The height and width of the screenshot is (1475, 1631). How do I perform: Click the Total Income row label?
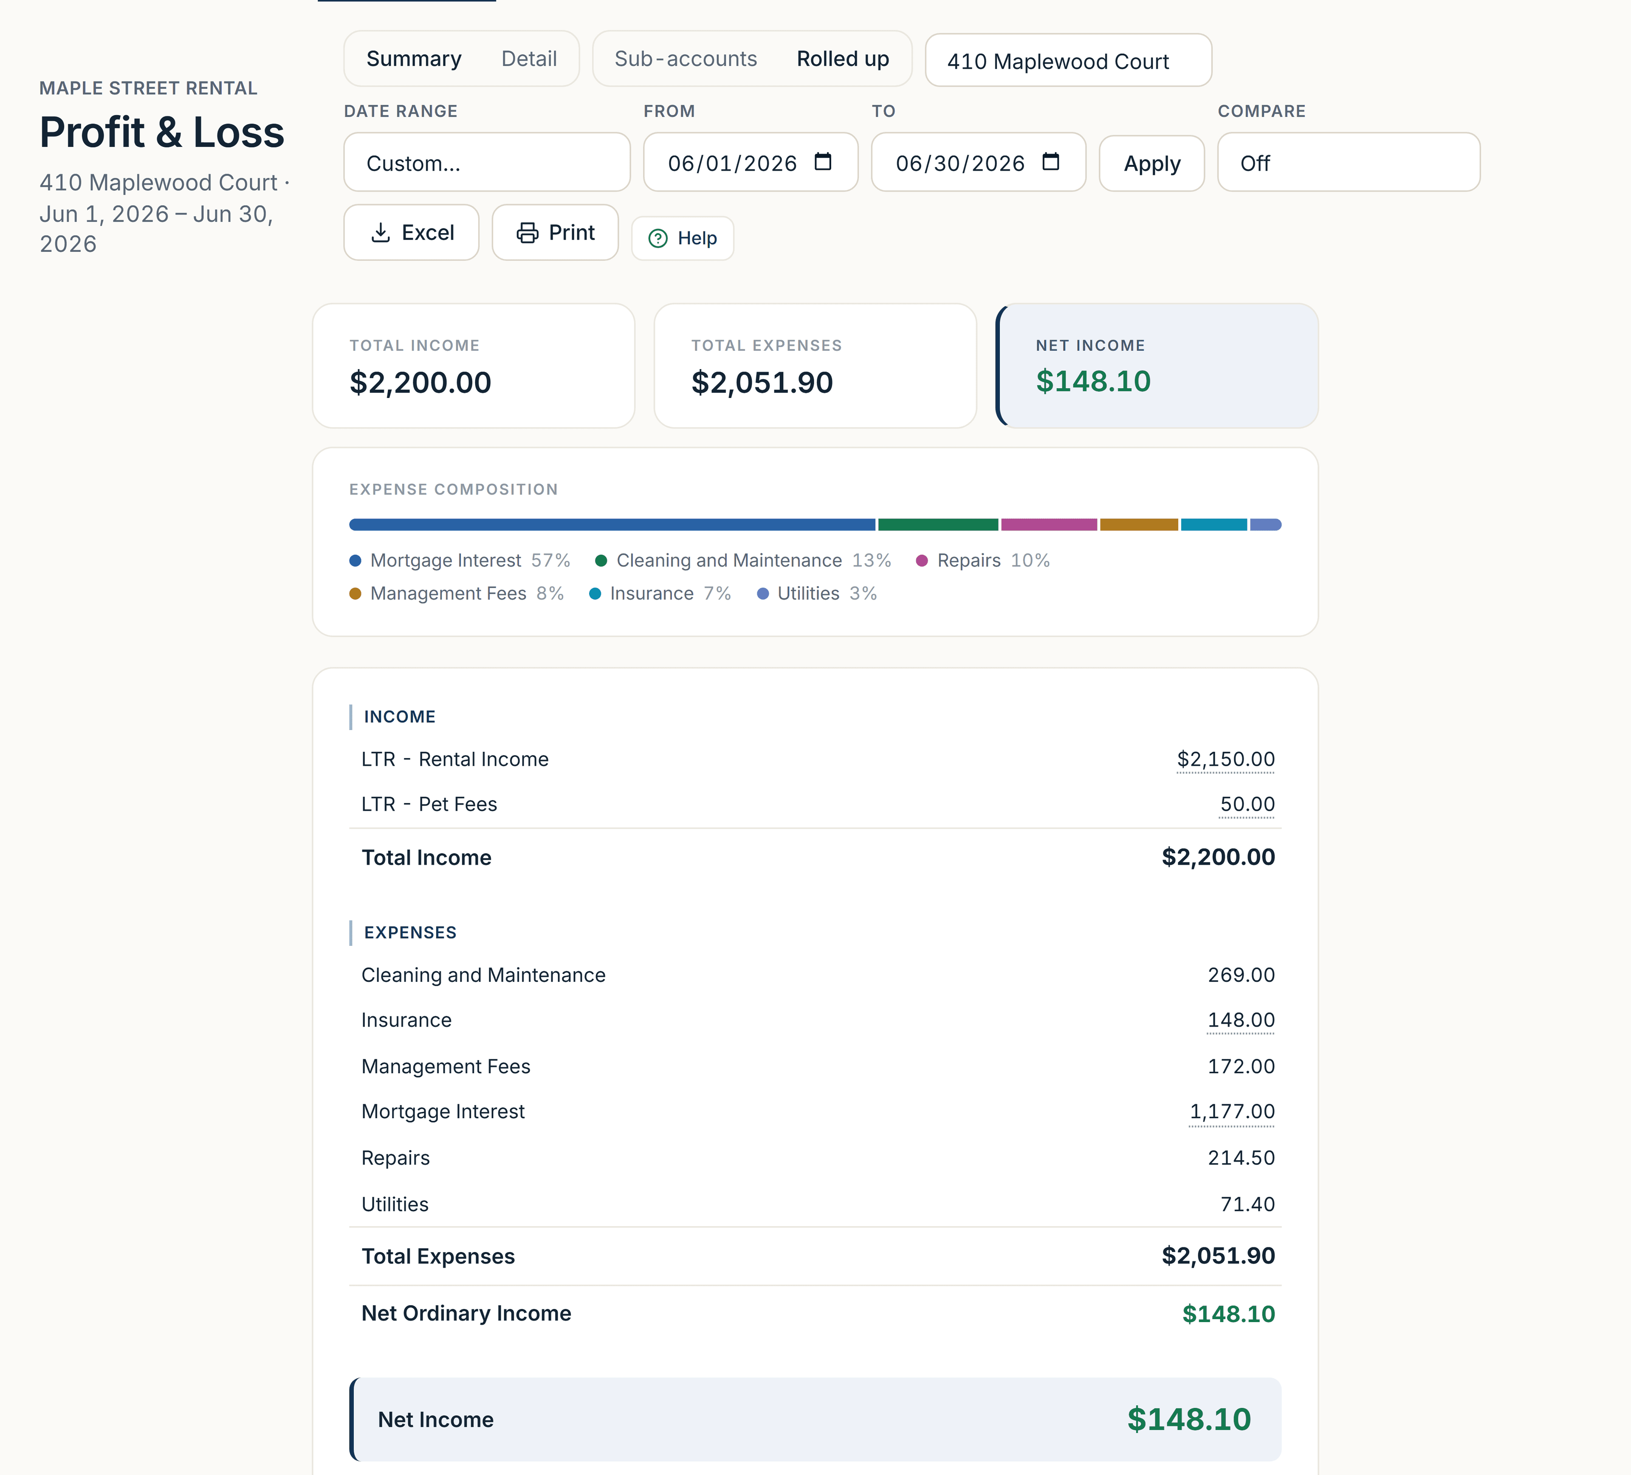coord(426,857)
